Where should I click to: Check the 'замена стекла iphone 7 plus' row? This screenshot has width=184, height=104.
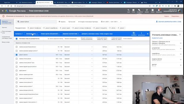point(17,63)
